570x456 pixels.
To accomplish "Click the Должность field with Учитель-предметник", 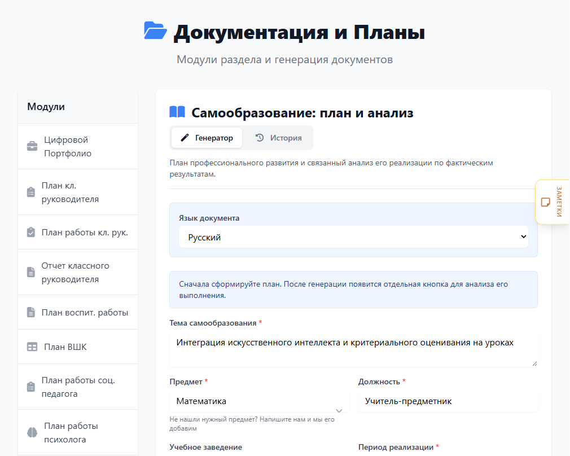I will click(x=448, y=401).
